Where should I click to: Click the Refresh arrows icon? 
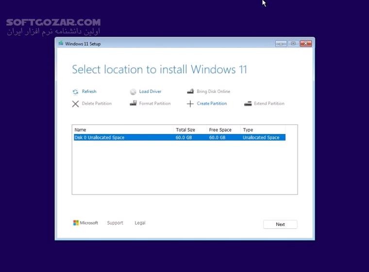pos(75,92)
